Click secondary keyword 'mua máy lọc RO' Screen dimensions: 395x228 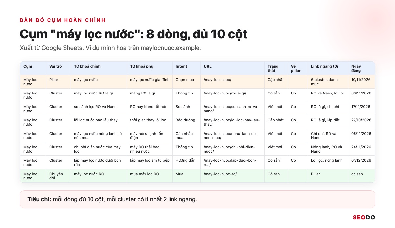coord(145,174)
